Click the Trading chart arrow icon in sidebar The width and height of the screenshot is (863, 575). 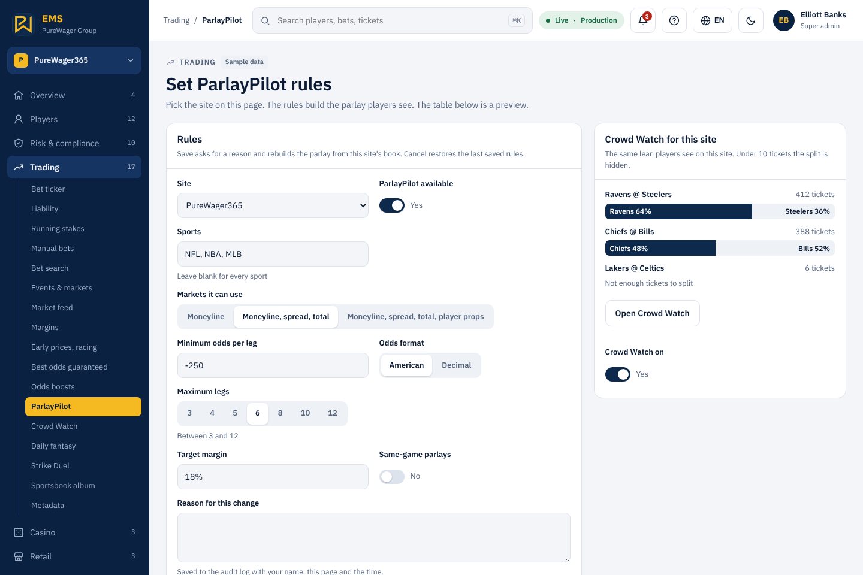pos(19,167)
